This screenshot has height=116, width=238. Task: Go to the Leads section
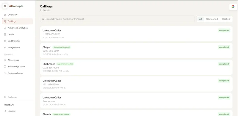pyautogui.click(x=17, y=34)
